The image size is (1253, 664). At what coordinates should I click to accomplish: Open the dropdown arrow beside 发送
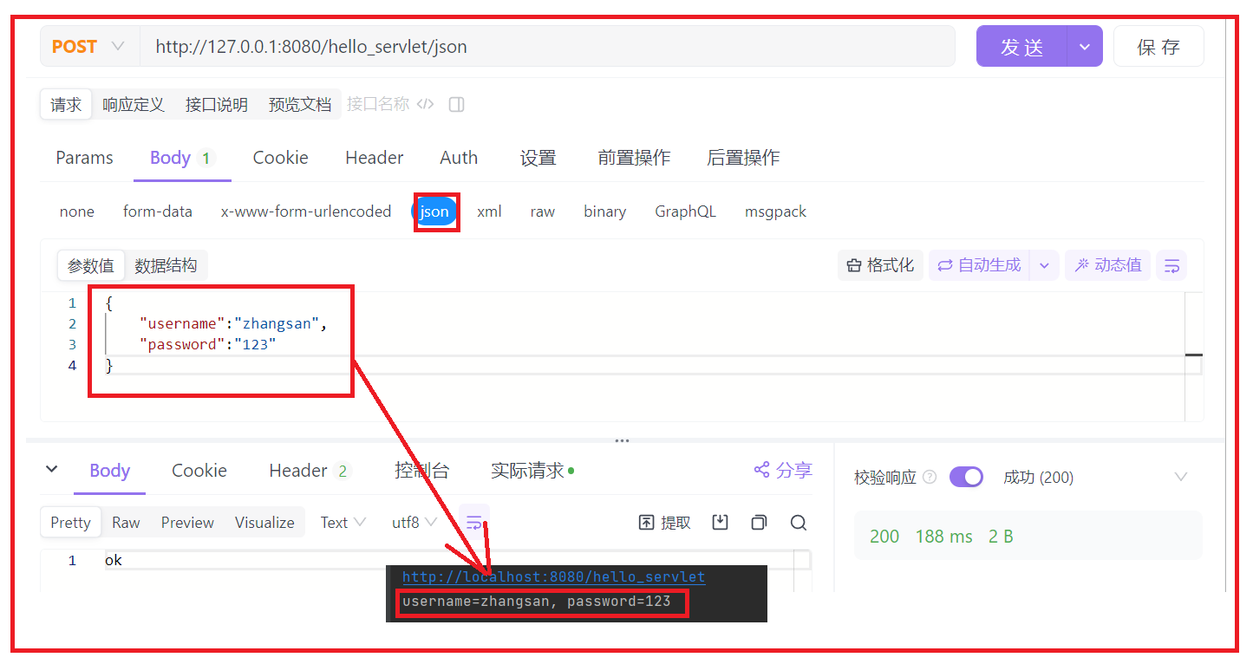pyautogui.click(x=1084, y=47)
